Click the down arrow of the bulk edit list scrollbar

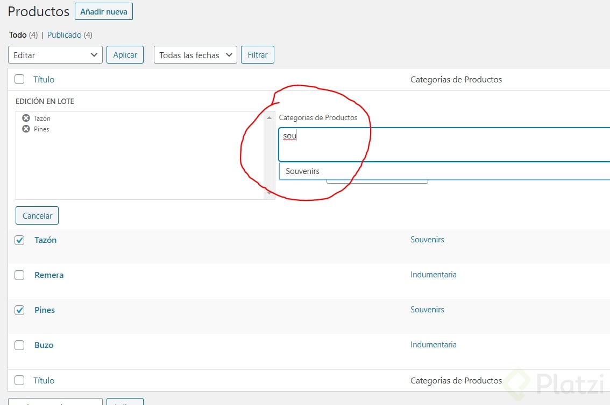269,193
